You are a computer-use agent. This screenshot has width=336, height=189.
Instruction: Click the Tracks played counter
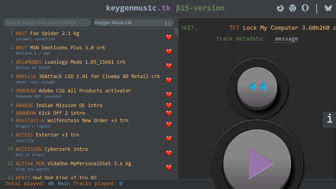pyautogui.click(x=98, y=183)
